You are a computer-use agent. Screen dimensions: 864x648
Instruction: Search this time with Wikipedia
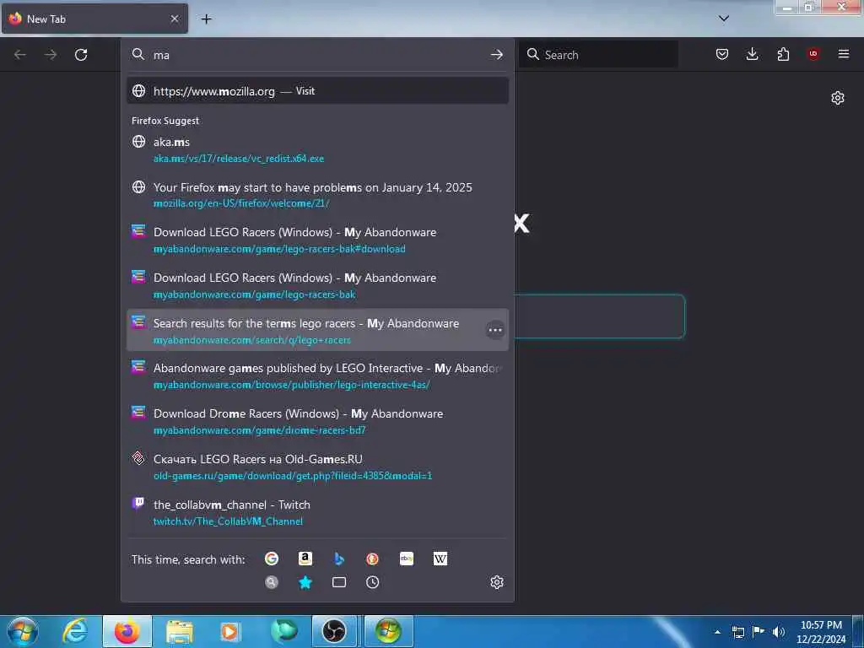click(x=440, y=559)
